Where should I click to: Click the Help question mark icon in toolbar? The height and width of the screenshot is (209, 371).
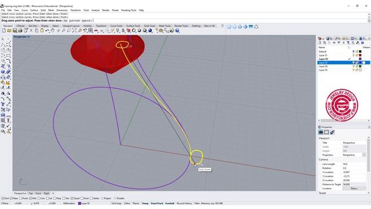coord(177,31)
